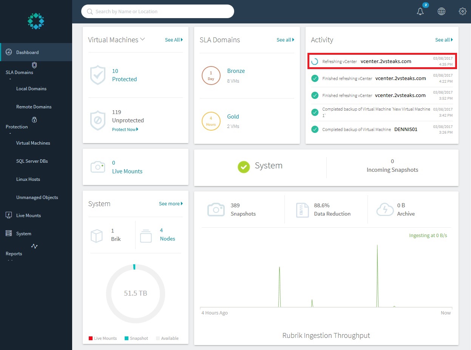Open the 10 Protected link
The height and width of the screenshot is (350, 471).
tap(124, 75)
